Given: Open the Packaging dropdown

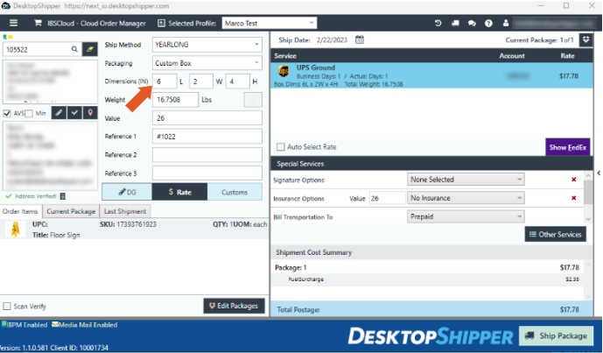Looking at the screenshot, I should pos(207,63).
